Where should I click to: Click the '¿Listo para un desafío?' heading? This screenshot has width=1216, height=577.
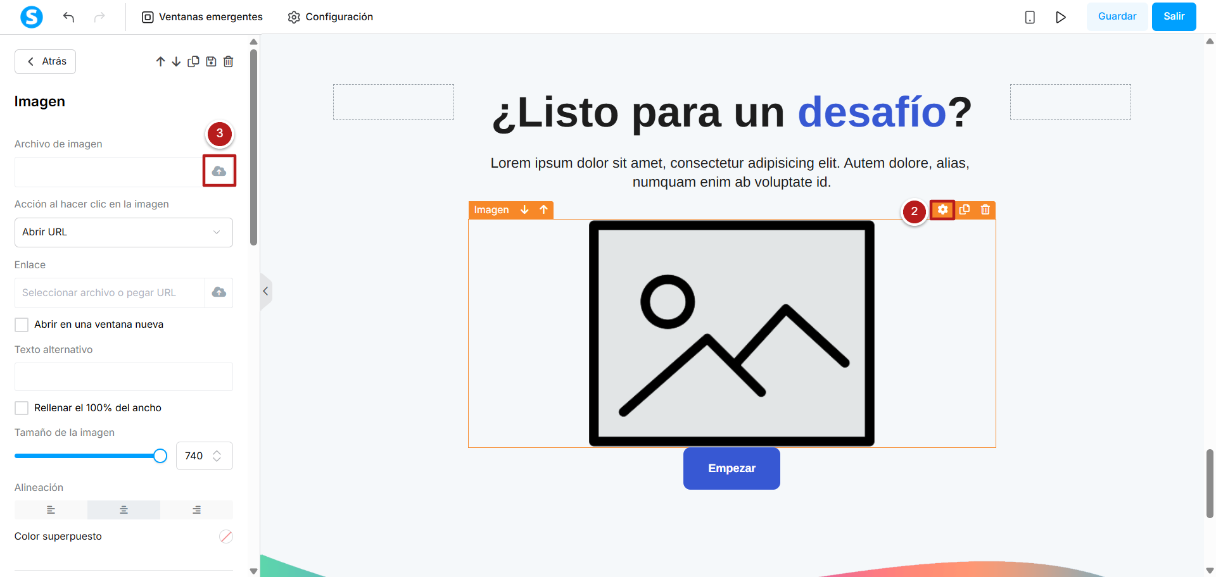pyautogui.click(x=731, y=113)
